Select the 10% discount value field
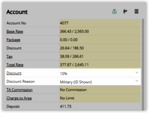The width and height of the screenshot is (149, 113). [x=100, y=73]
